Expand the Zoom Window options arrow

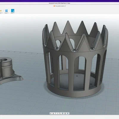(x=61, y=113)
